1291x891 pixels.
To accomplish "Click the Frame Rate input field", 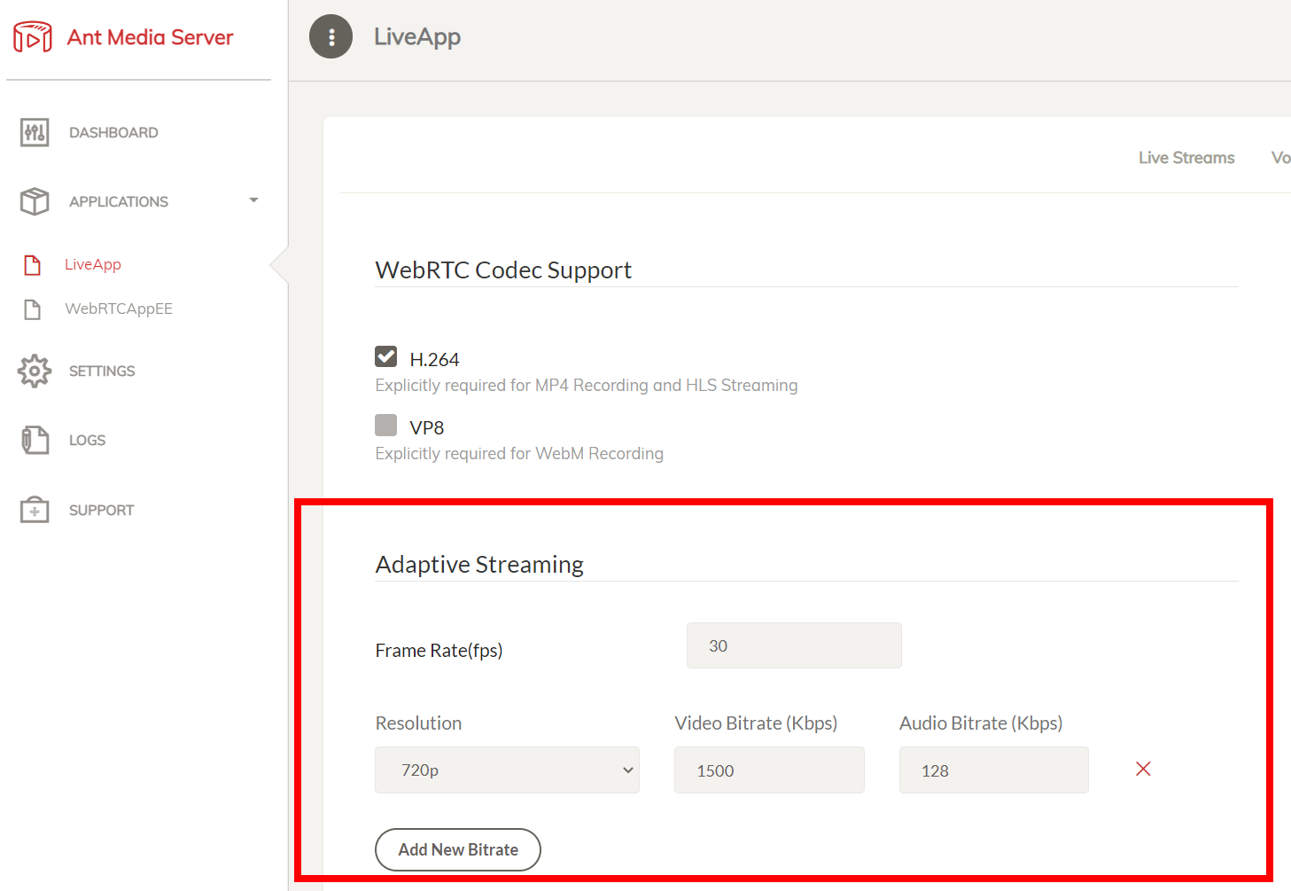I will tap(794, 645).
